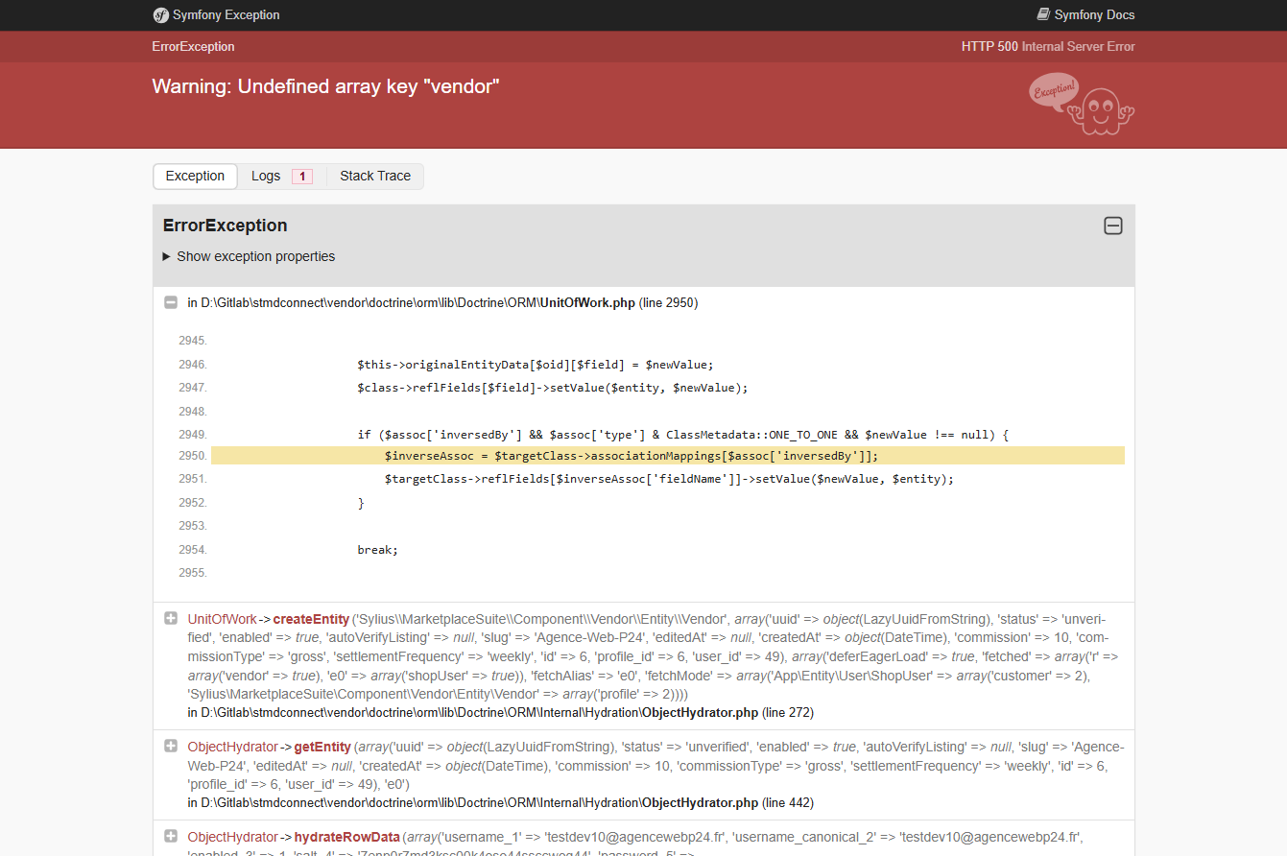
Task: Expand the hydrateRowData trace entry
Action: [171, 837]
